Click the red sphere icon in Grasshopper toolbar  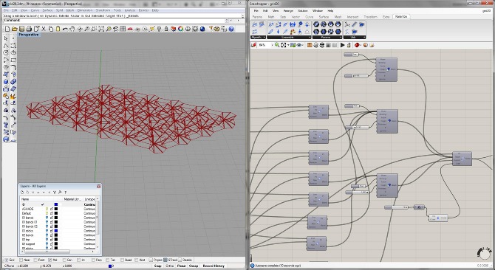[x=357, y=45]
